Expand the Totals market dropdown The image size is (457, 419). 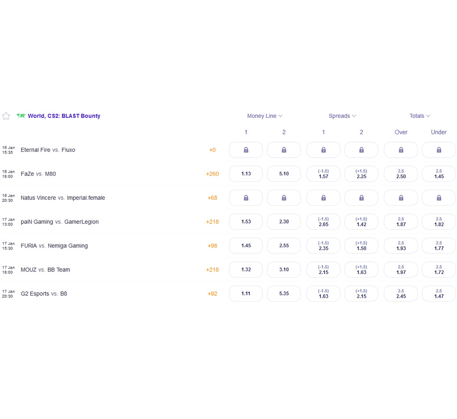click(420, 116)
